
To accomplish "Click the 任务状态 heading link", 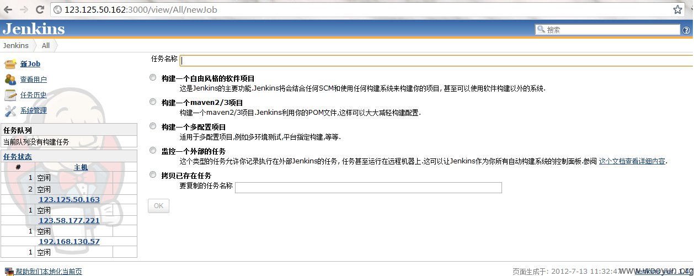I will coord(18,156).
